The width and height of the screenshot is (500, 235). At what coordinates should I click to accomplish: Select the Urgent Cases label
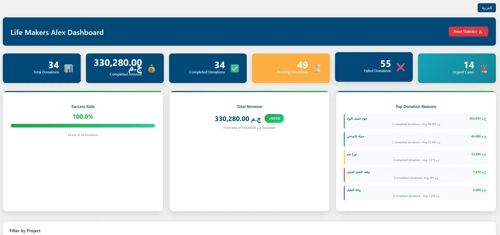(463, 72)
